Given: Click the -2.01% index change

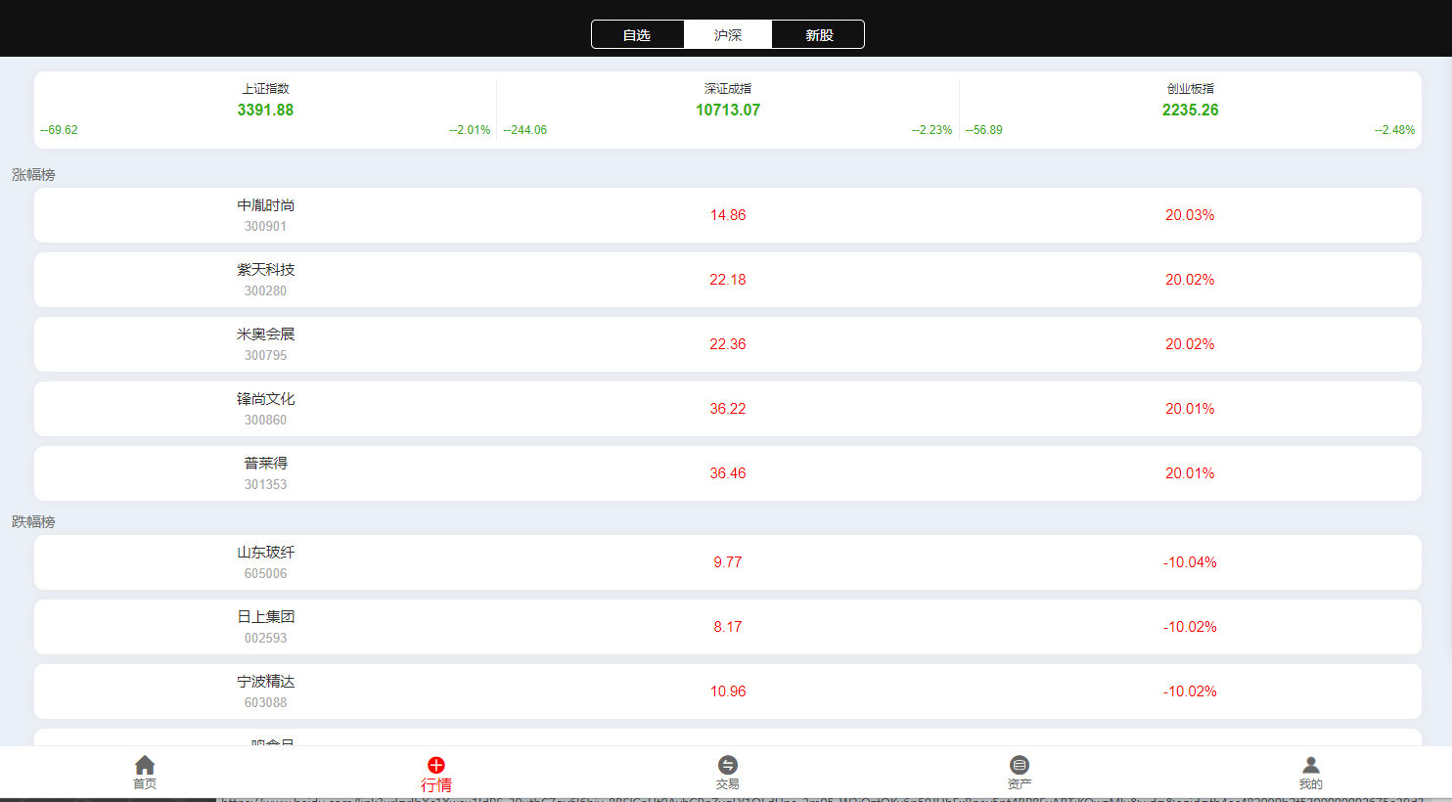Looking at the screenshot, I should [x=470, y=130].
